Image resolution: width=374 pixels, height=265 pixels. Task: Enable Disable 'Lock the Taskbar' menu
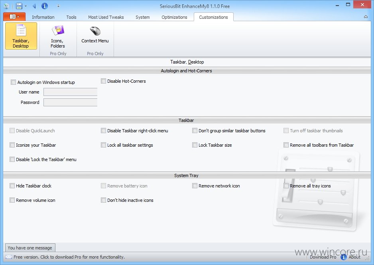(12, 159)
